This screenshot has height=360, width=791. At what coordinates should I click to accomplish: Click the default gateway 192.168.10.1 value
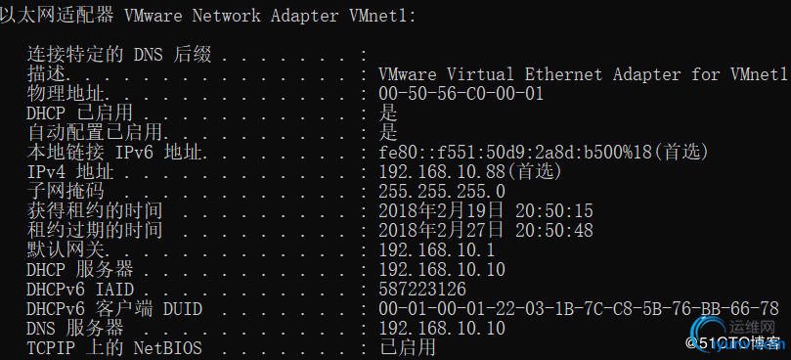tap(436, 249)
